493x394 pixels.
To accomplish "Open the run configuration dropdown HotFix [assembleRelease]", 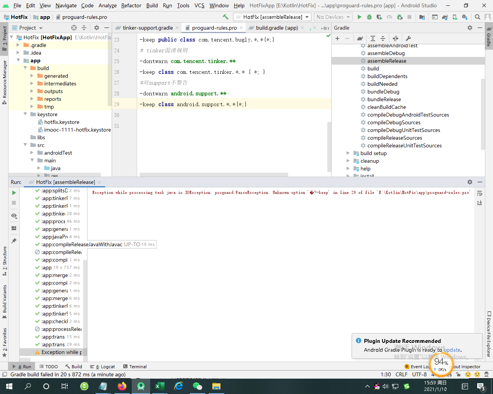I will (272, 17).
